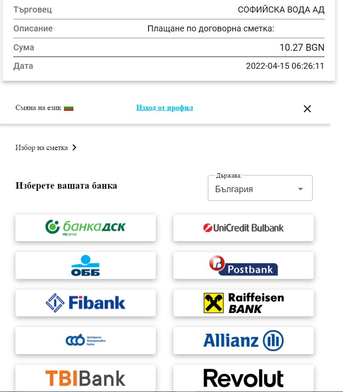Select Raiffeisen Bank logo
This screenshot has height=392, width=343.
[243, 303]
